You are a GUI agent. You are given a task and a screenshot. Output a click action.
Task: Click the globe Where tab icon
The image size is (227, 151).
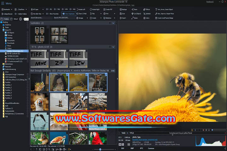[x=20, y=19]
